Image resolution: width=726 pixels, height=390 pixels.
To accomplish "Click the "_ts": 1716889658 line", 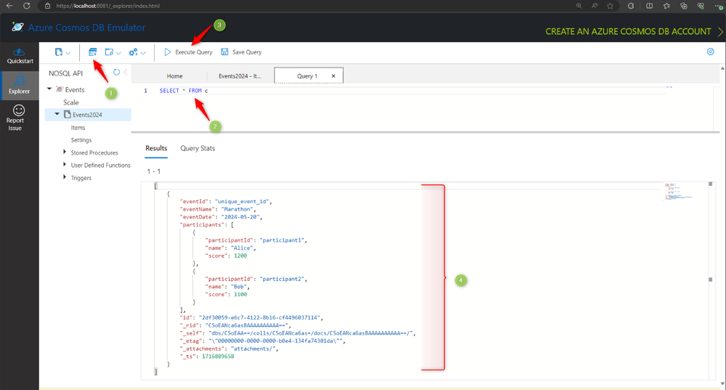I will [x=206, y=356].
